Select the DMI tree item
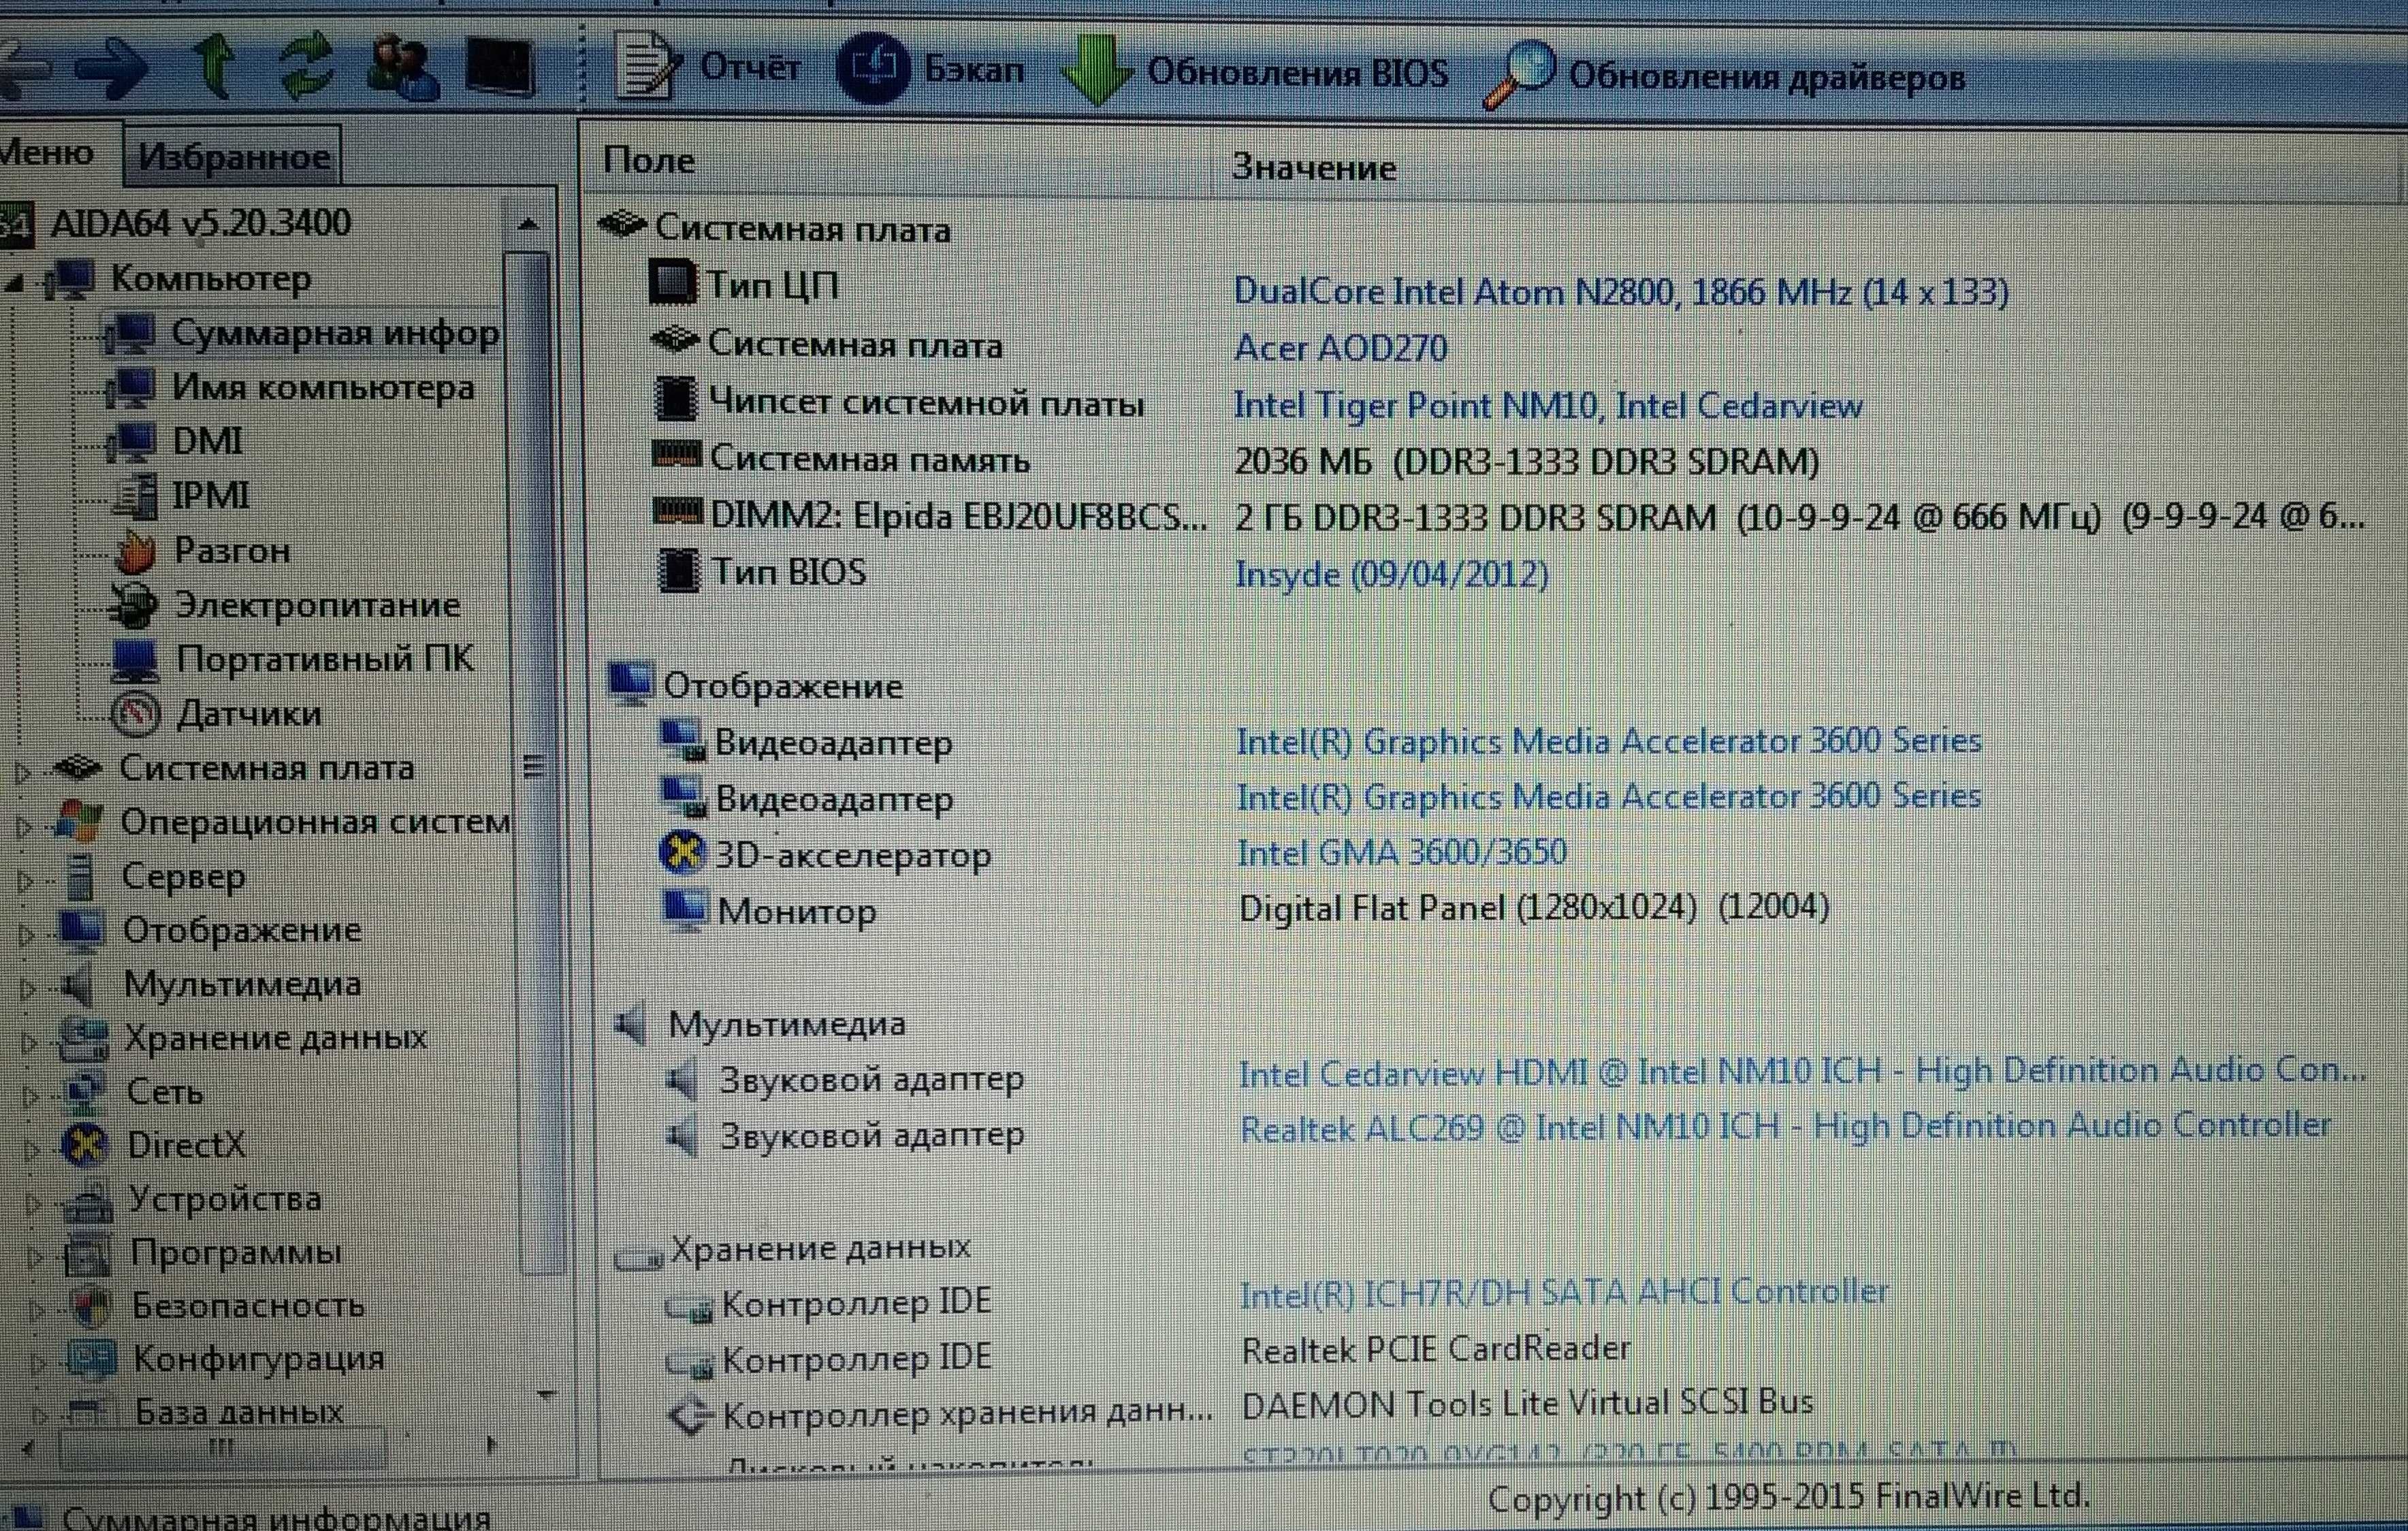2408x1531 pixels. pyautogui.click(x=207, y=441)
